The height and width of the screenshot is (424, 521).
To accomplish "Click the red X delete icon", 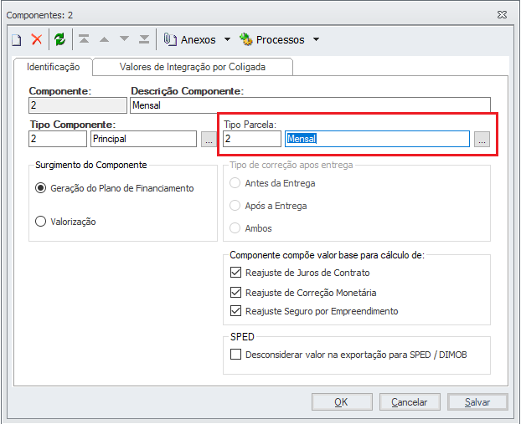I will click(37, 39).
